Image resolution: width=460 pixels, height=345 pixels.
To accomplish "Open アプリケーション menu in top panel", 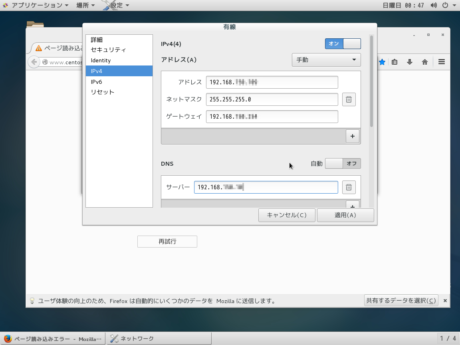I will (x=36, y=5).
